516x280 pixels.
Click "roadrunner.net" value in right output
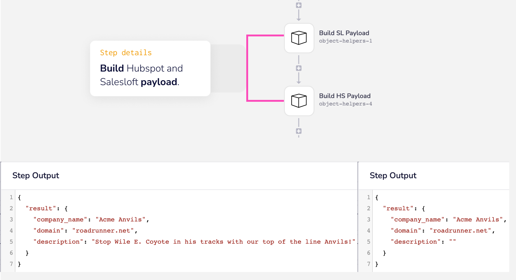460,231
